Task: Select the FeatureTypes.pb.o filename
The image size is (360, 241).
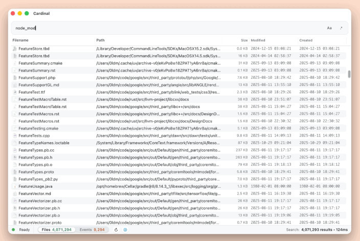Action: [35, 164]
